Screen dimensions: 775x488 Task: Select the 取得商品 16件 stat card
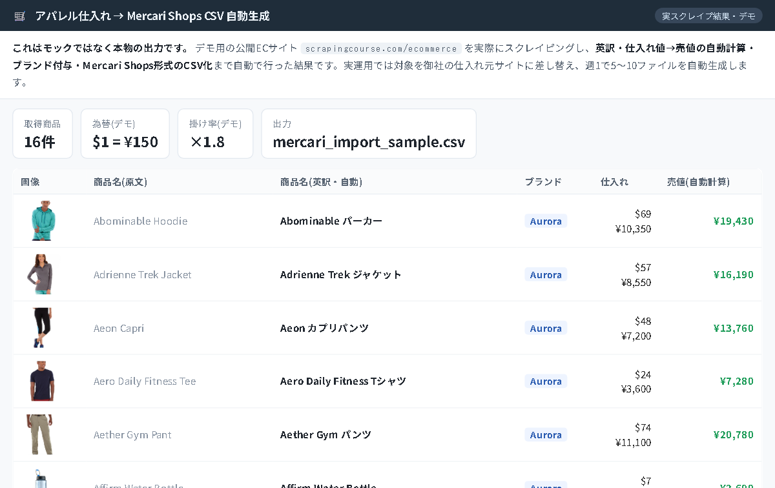[43, 134]
